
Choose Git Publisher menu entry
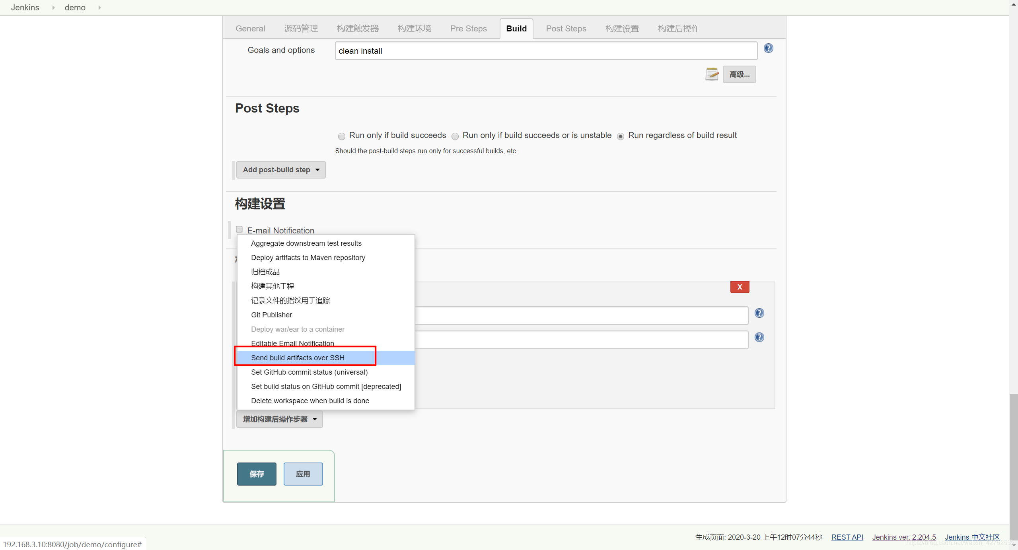pos(326,315)
